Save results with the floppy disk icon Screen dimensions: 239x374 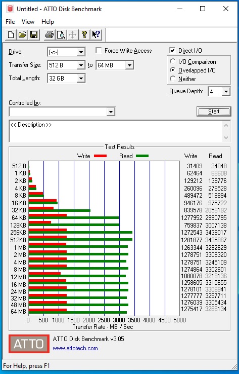click(34, 34)
